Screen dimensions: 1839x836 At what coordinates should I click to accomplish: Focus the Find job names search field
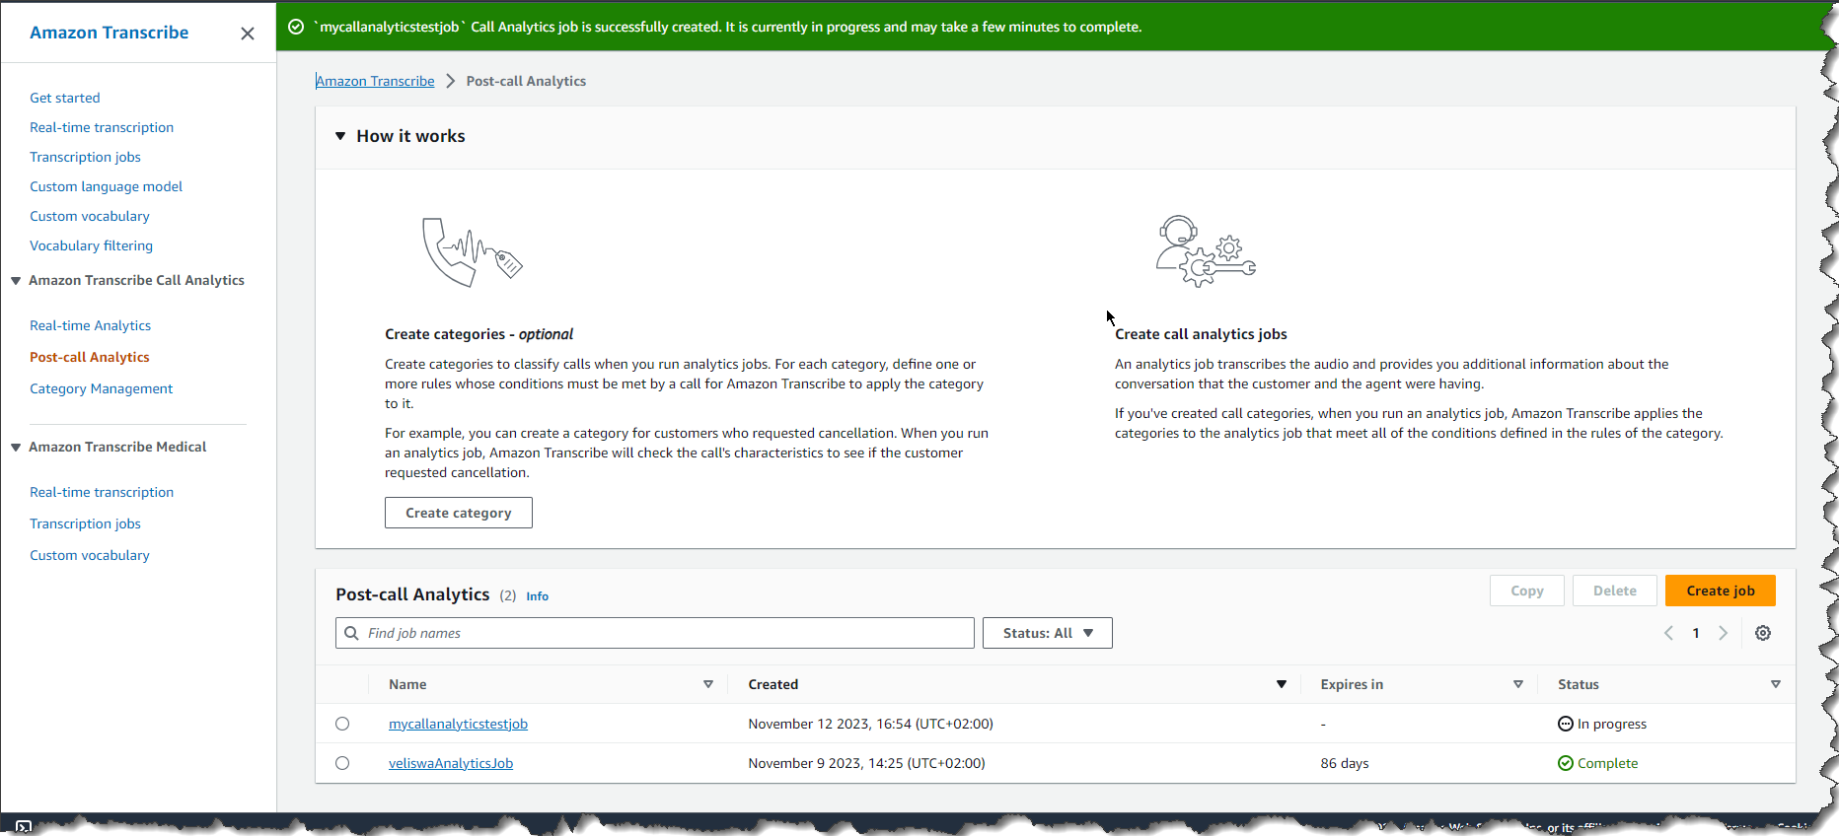click(655, 633)
